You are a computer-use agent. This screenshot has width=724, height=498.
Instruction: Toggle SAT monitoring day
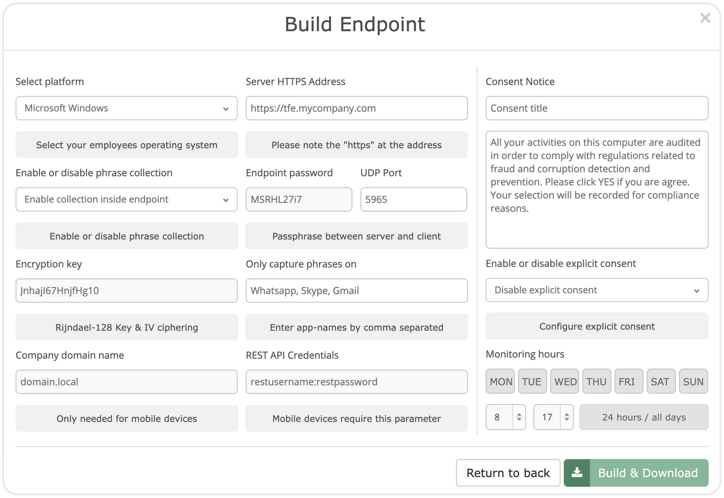coord(661,381)
